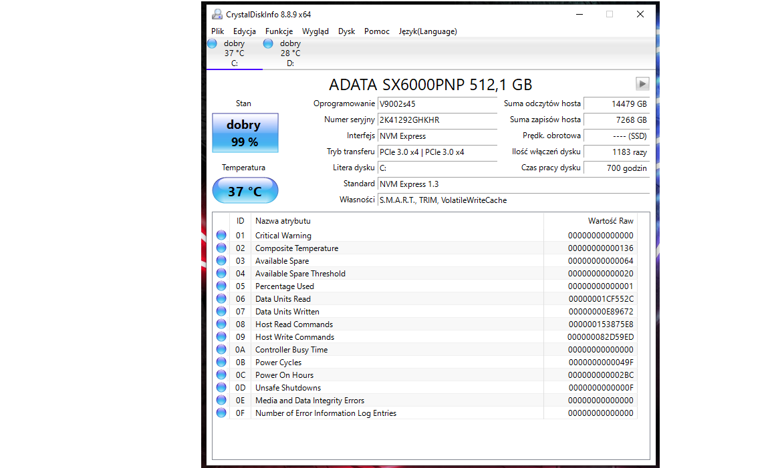
Task: Click the Nazwa atrybutu column header
Action: 397,221
